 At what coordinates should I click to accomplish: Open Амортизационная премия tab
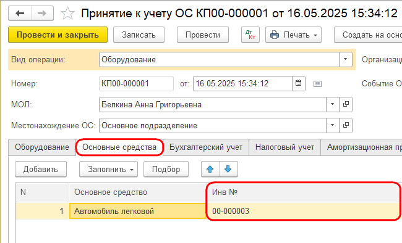(x=362, y=147)
